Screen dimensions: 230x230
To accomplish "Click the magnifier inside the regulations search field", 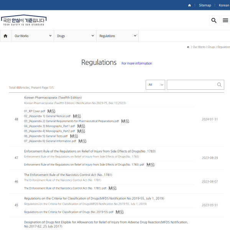I will 219,85.
